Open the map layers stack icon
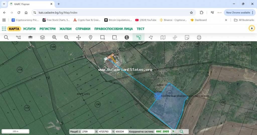This screenshot has height=135, width=257. pyautogui.click(x=42, y=37)
